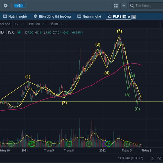Click green event marker above Tháng 5 of 2022
Screen dimensions: 163x163
point(127,144)
